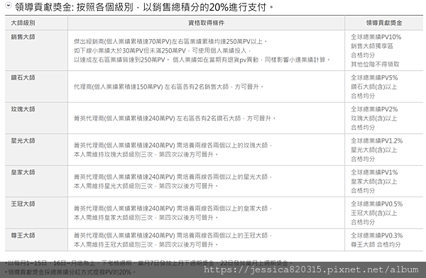This screenshot has width=426, height=278.
Task: Collapse the 領導貢獻獎金 section arrow
Action: coord(9,5)
